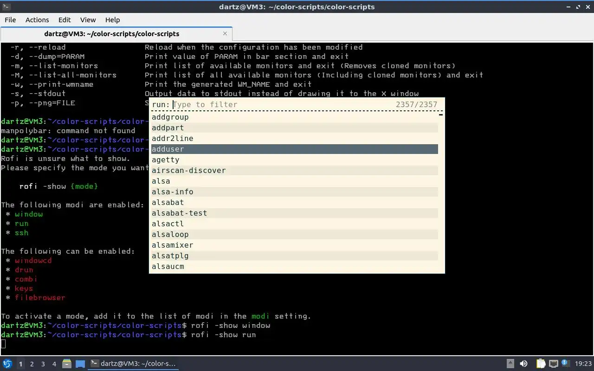Viewport: 594px width, 371px height.
Task: Click the wired network tray icon
Action: (553, 364)
